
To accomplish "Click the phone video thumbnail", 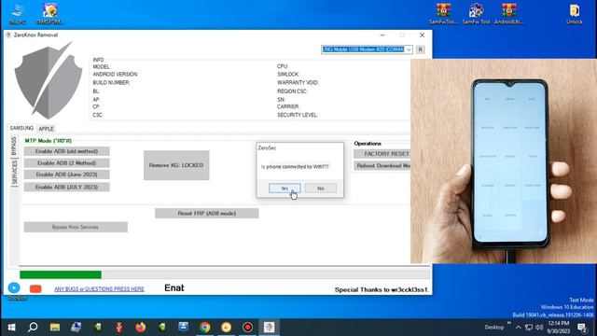I will click(x=504, y=161).
